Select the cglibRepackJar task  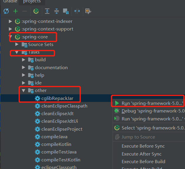tap(57, 98)
